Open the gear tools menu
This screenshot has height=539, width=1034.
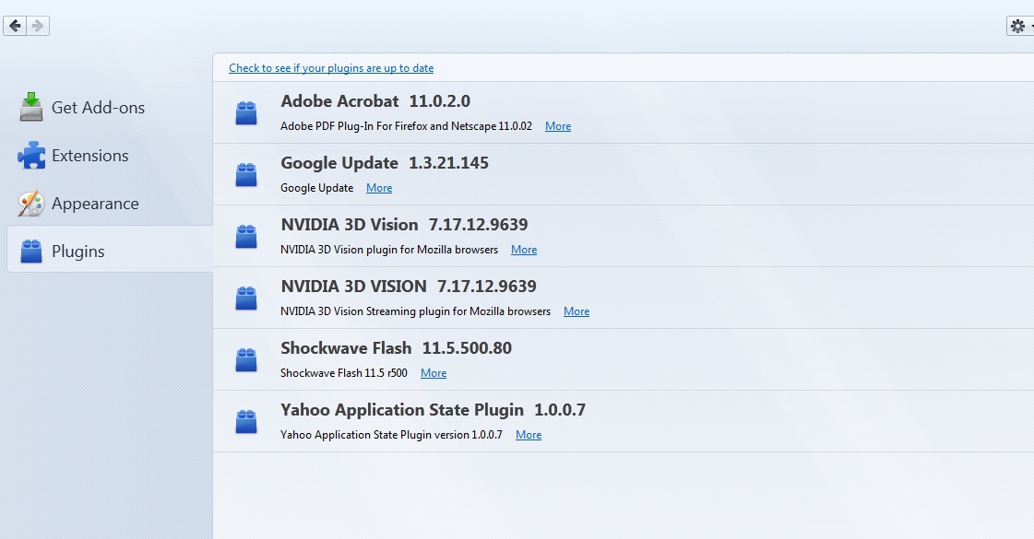tap(1019, 26)
